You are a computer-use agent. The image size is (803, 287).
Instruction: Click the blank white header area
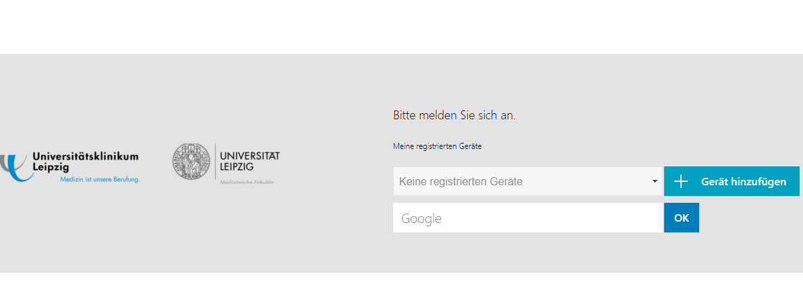pos(401,27)
